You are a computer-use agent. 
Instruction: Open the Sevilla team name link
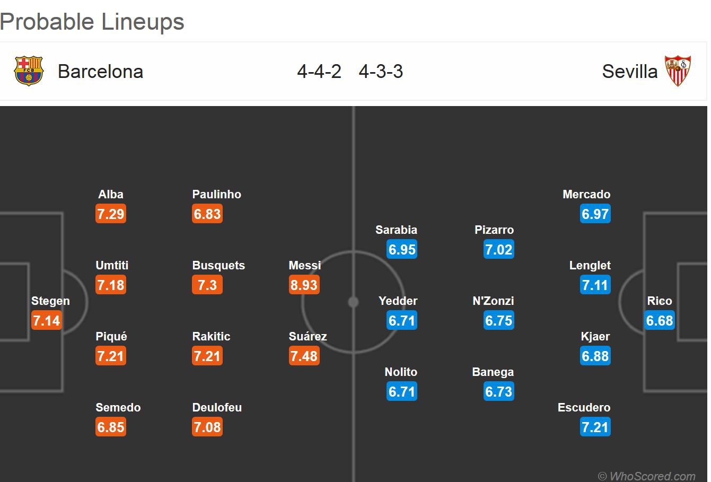point(629,72)
